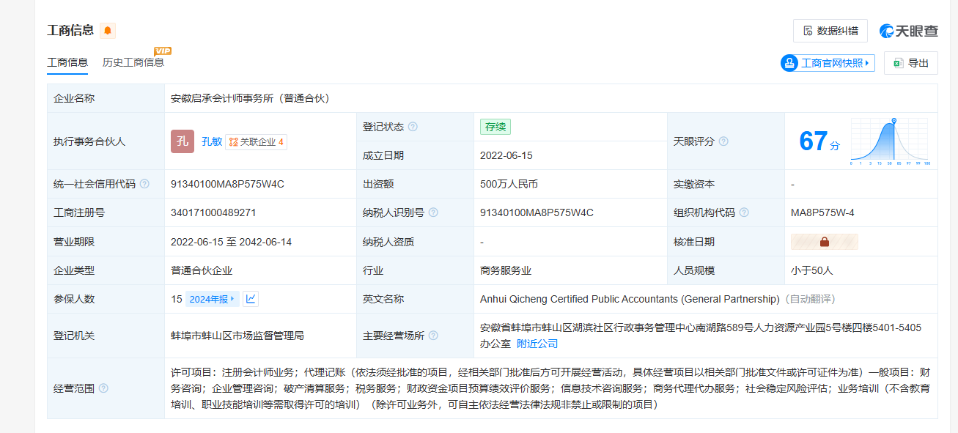
Task: Click the 孔 avatar thumbnail
Action: point(183,141)
